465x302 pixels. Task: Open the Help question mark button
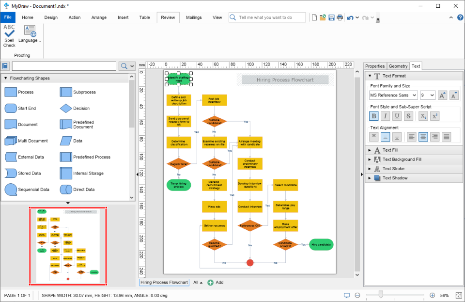tap(460, 17)
